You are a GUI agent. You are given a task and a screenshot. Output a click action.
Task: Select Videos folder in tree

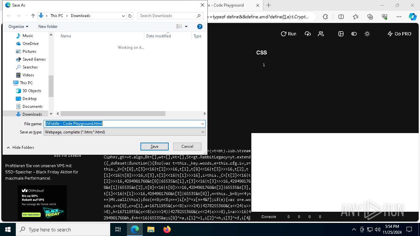(x=28, y=75)
